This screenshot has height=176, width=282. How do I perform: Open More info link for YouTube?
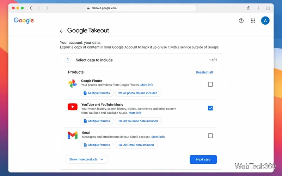135,113
